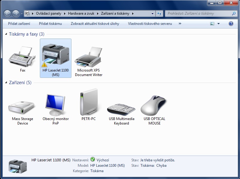
Task: Select the Microsoft XPS Document Writer icon
Action: pyautogui.click(x=88, y=57)
